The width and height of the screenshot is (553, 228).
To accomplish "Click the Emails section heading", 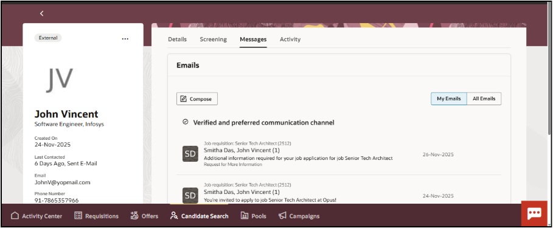I will coord(188,65).
